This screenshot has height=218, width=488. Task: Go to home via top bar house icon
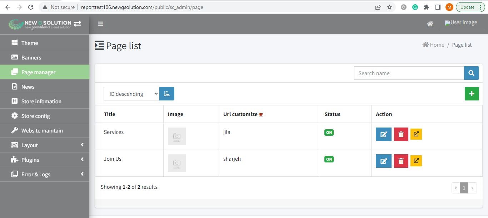[430, 24]
